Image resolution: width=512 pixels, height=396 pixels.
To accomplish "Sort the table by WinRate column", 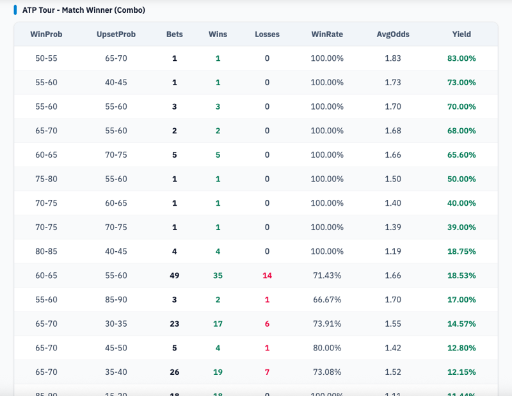I will point(326,35).
